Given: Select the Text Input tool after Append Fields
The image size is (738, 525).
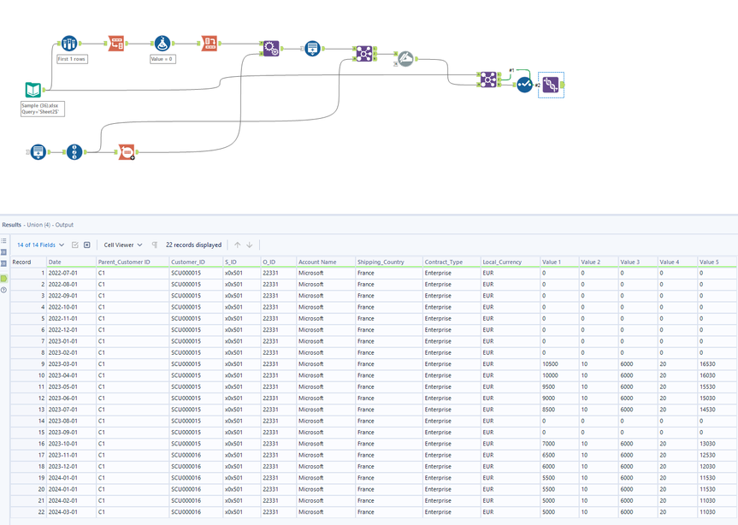Looking at the screenshot, I should [x=312, y=48].
